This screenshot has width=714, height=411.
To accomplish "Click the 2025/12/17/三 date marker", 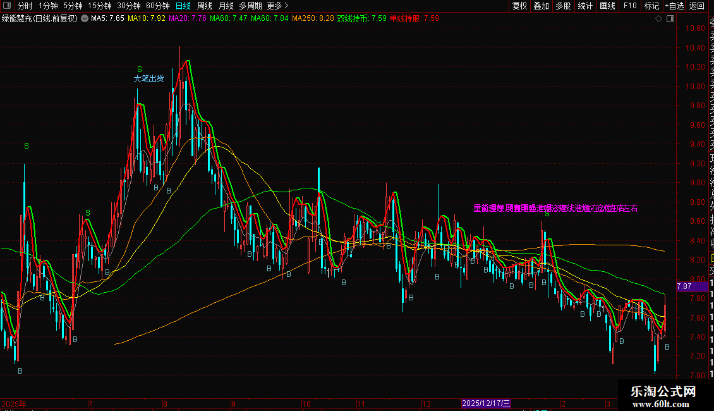I will tap(486, 403).
